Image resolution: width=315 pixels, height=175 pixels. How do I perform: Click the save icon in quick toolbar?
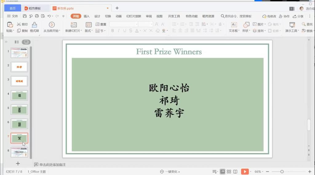click(25, 16)
